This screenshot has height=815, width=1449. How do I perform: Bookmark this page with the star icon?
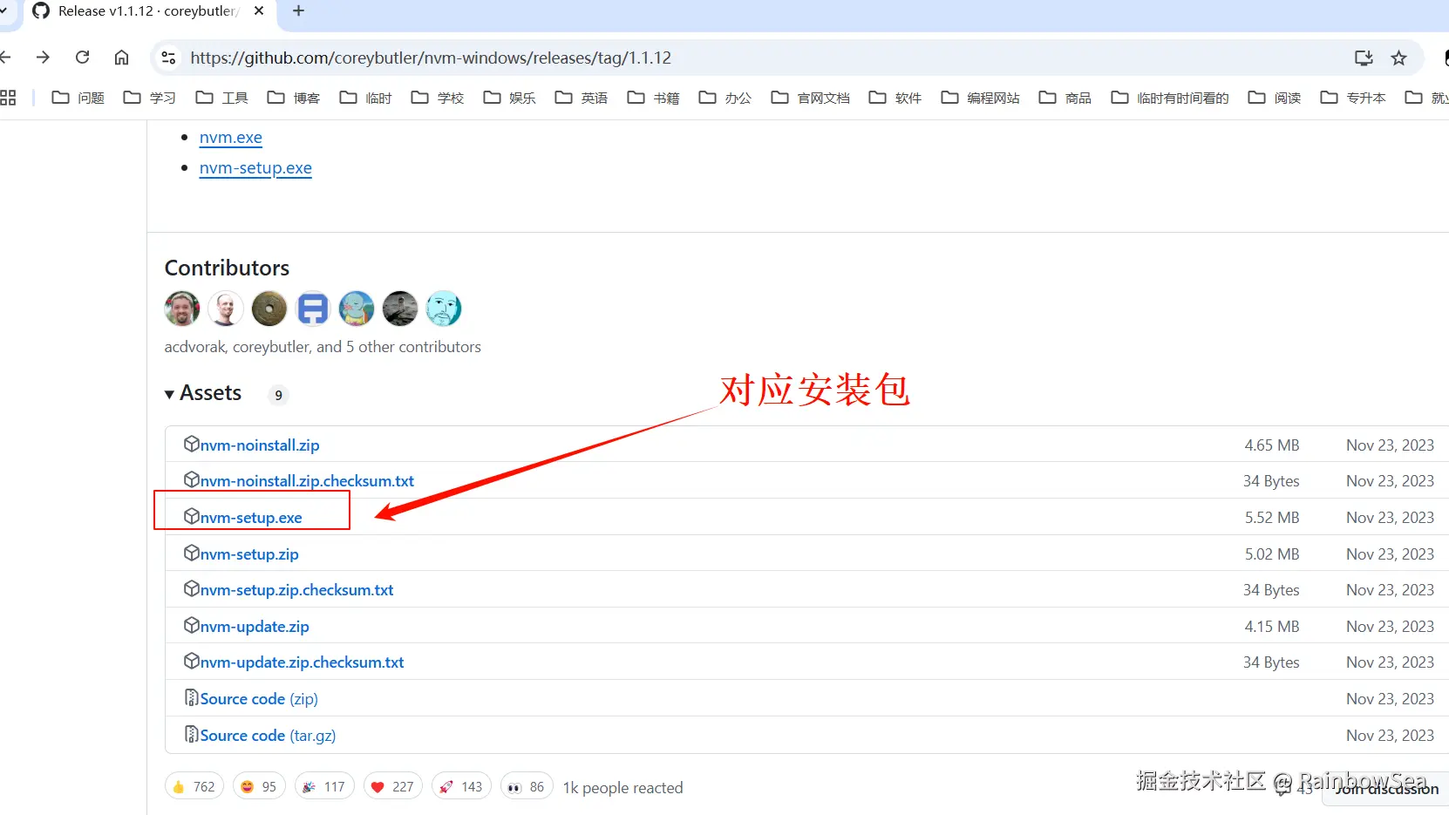coord(1399,58)
